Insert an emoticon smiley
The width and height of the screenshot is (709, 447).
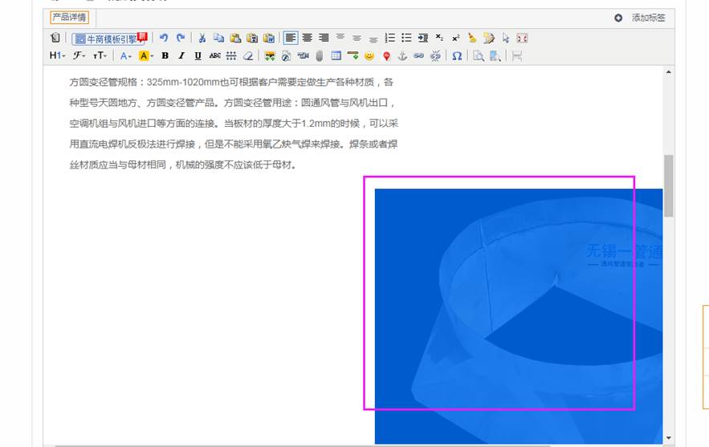tap(369, 55)
